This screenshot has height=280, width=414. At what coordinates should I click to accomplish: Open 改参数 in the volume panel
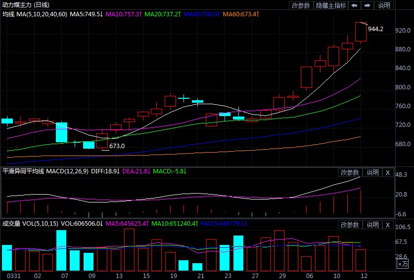point(350,225)
